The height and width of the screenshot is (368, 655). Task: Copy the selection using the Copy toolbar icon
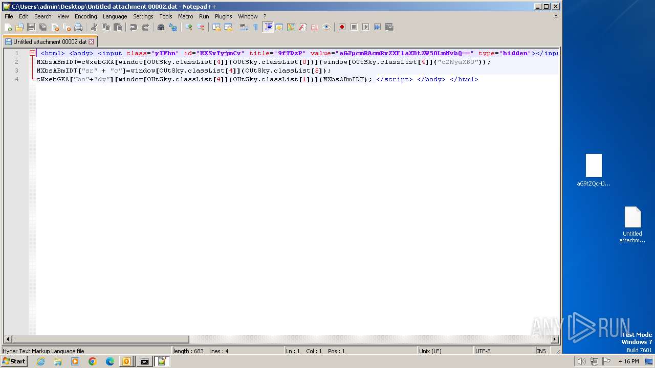tap(105, 27)
